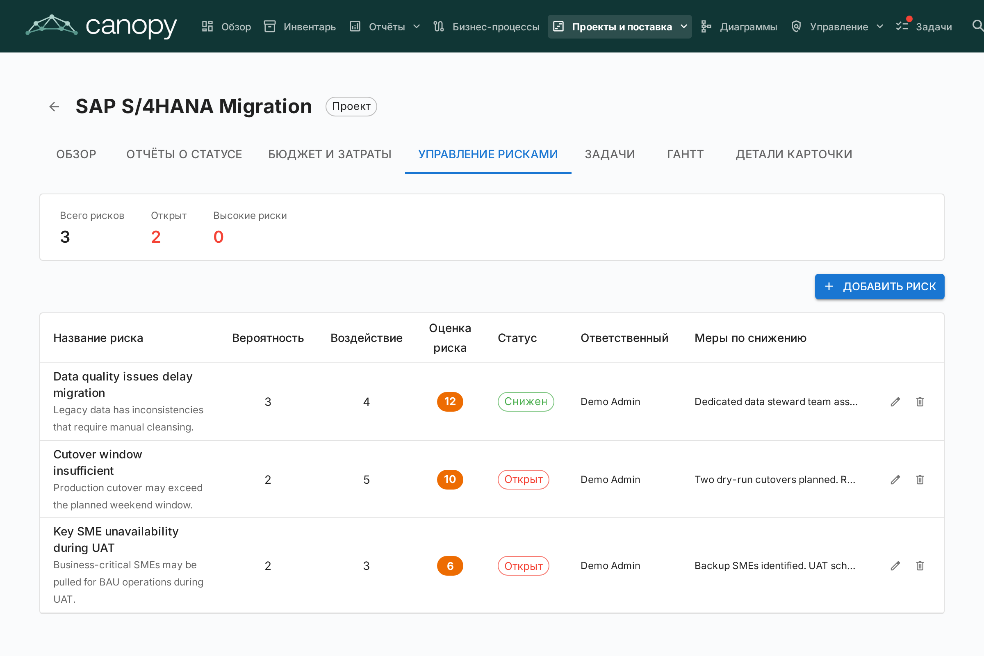
Task: Switch to the ОБЗОР tab
Action: point(76,155)
